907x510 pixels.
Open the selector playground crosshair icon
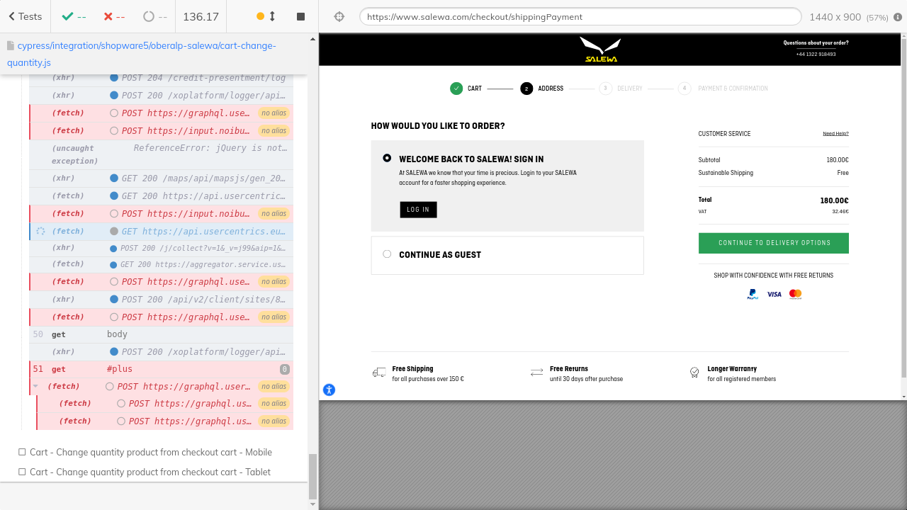point(339,16)
